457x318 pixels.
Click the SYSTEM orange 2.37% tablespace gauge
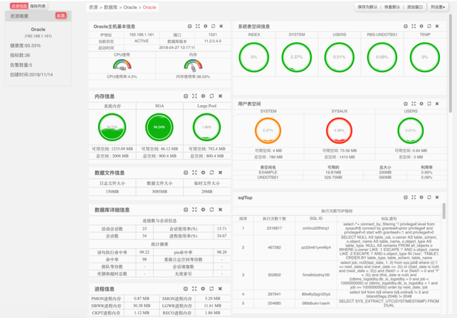(x=268, y=130)
